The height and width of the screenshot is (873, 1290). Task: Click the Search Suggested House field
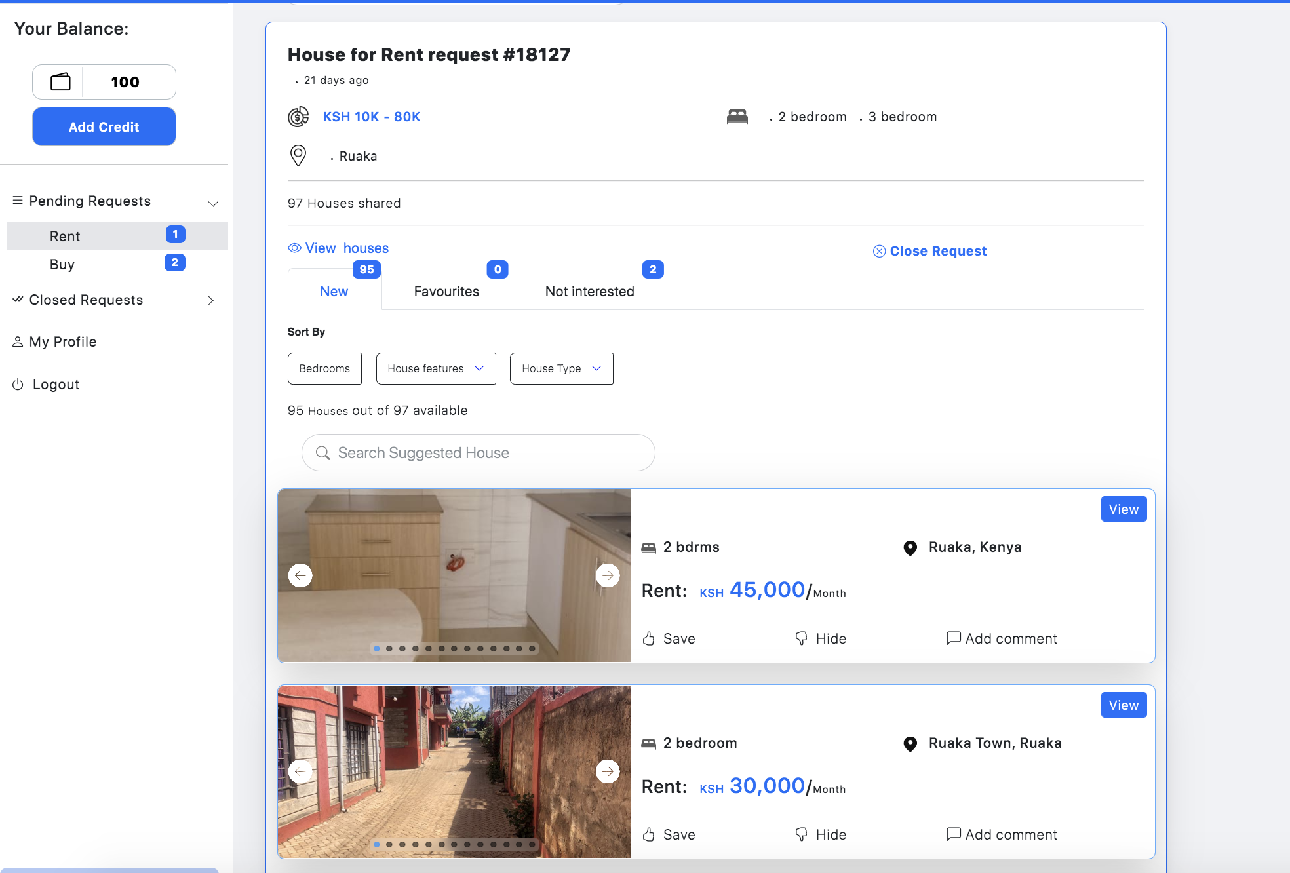pyautogui.click(x=479, y=453)
